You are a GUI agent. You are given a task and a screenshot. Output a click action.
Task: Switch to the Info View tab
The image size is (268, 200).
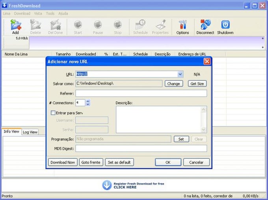[x=11, y=132]
